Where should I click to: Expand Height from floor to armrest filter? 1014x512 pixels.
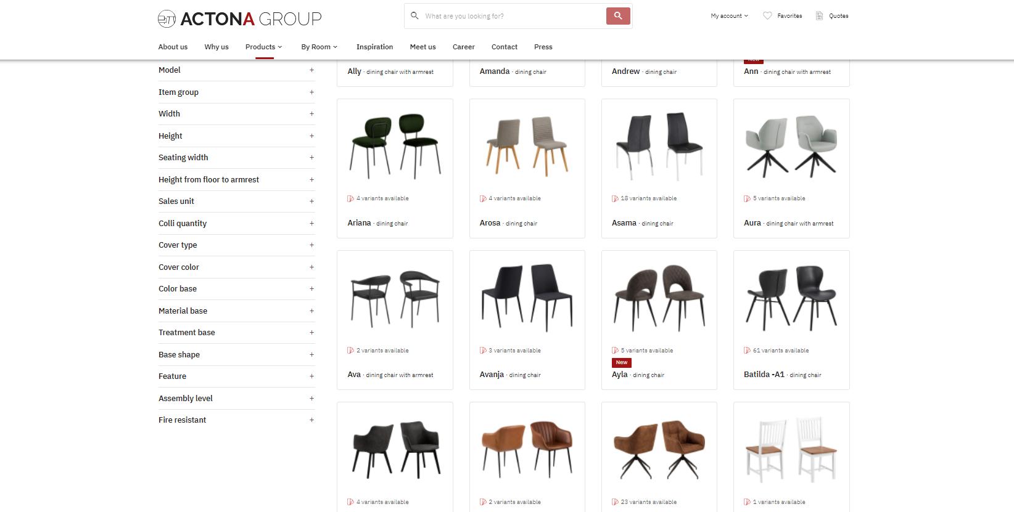[236, 180]
